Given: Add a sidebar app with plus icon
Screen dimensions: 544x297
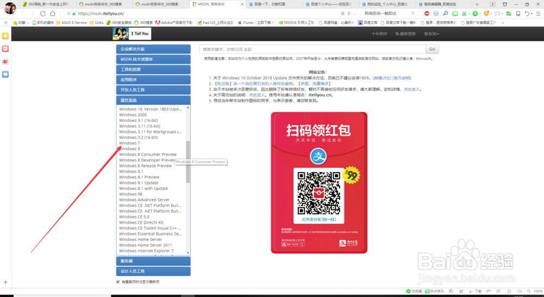Looking at the screenshot, I should 5,282.
